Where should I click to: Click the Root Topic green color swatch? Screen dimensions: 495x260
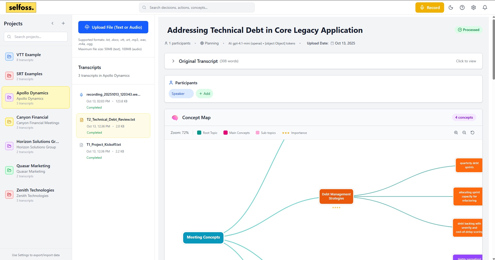pos(199,133)
